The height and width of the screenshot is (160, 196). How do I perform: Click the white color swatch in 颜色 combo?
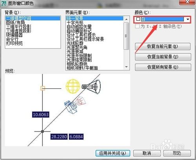click(138, 19)
